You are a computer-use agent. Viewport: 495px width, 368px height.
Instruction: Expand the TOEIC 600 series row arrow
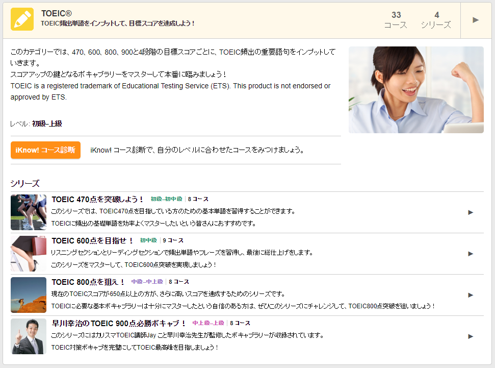pyautogui.click(x=471, y=254)
